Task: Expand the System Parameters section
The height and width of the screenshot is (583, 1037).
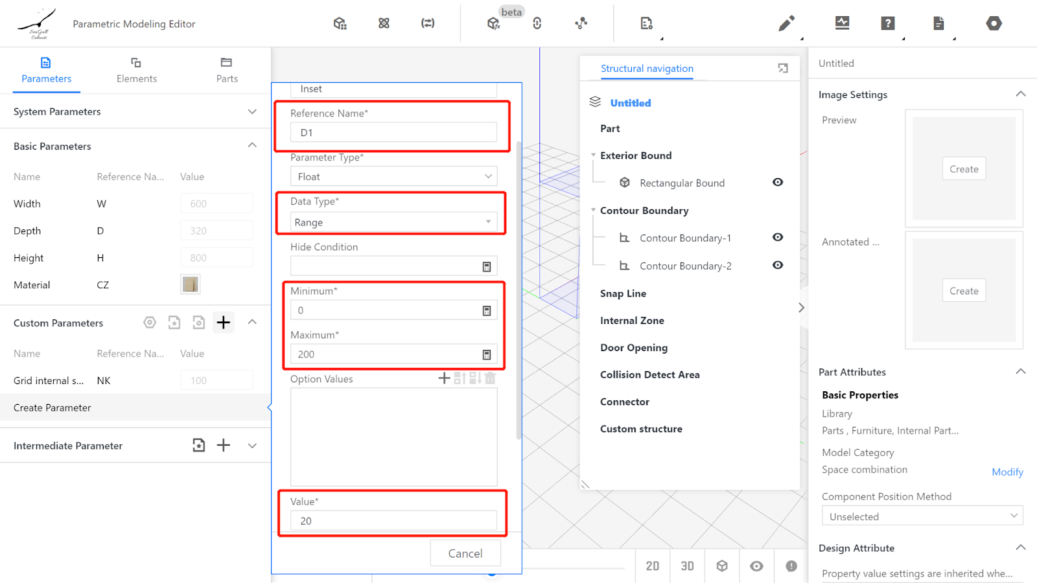Action: tap(252, 111)
